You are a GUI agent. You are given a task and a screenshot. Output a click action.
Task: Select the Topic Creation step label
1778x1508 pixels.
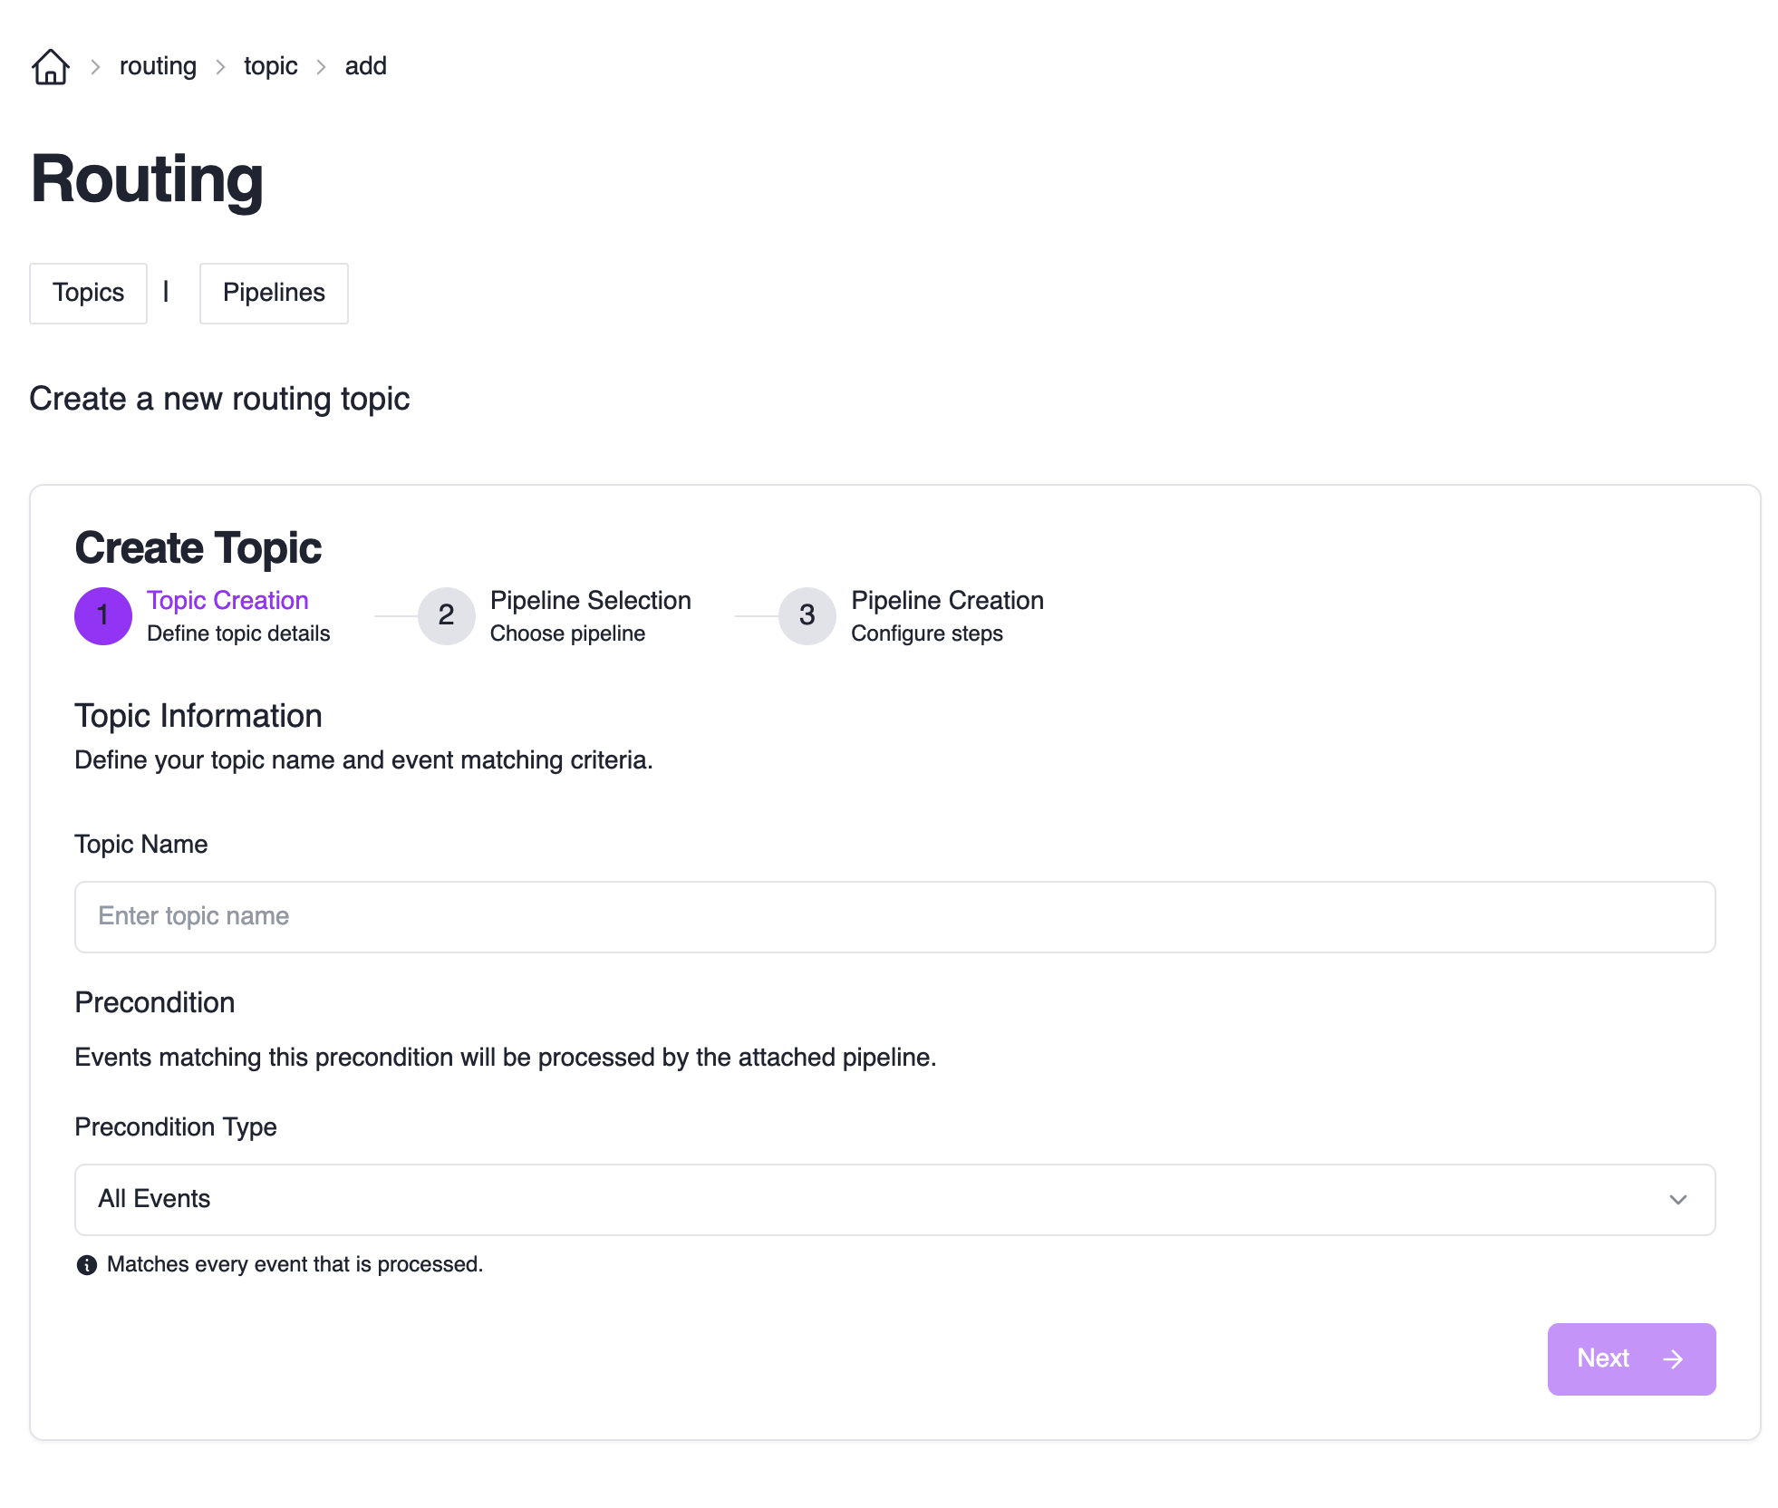(227, 601)
